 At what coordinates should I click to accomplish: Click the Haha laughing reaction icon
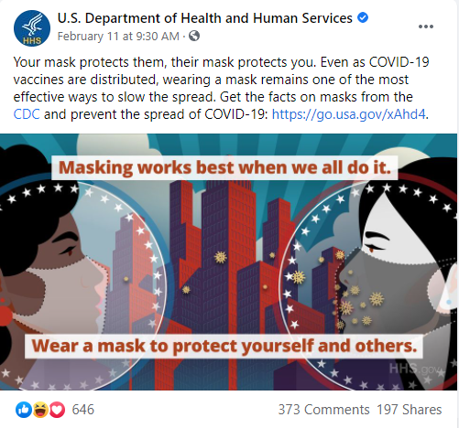pos(40,410)
